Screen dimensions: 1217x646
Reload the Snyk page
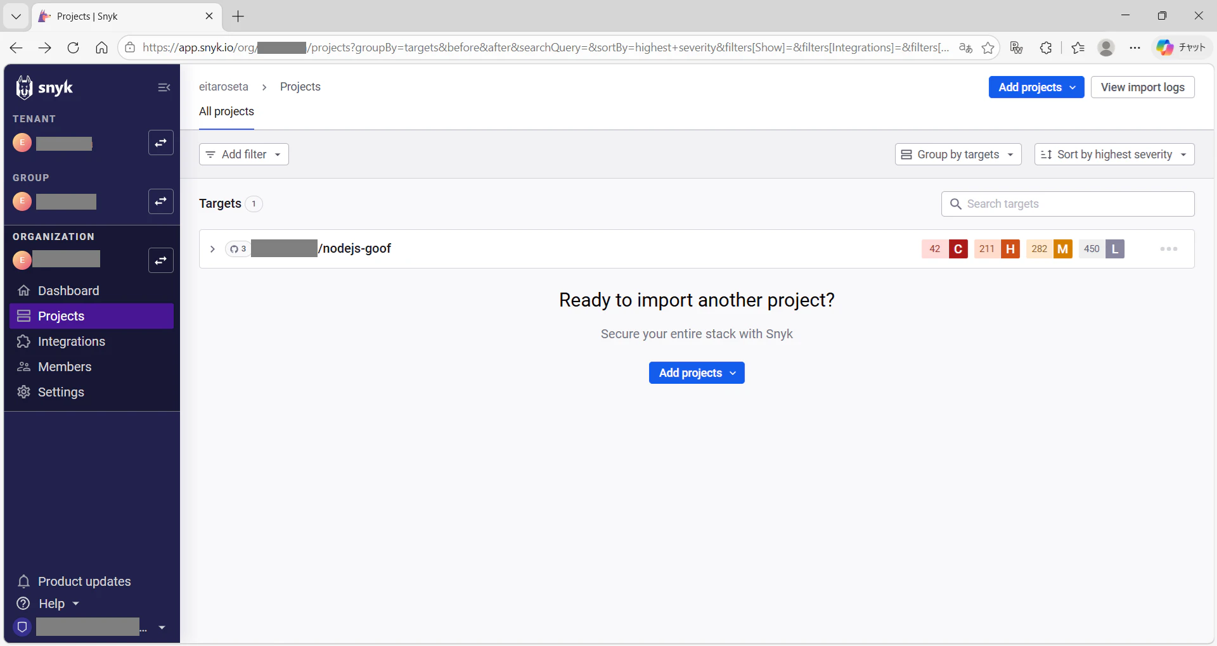pyautogui.click(x=73, y=47)
